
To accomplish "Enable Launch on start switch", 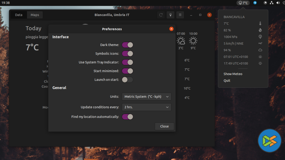I will point(128,79).
